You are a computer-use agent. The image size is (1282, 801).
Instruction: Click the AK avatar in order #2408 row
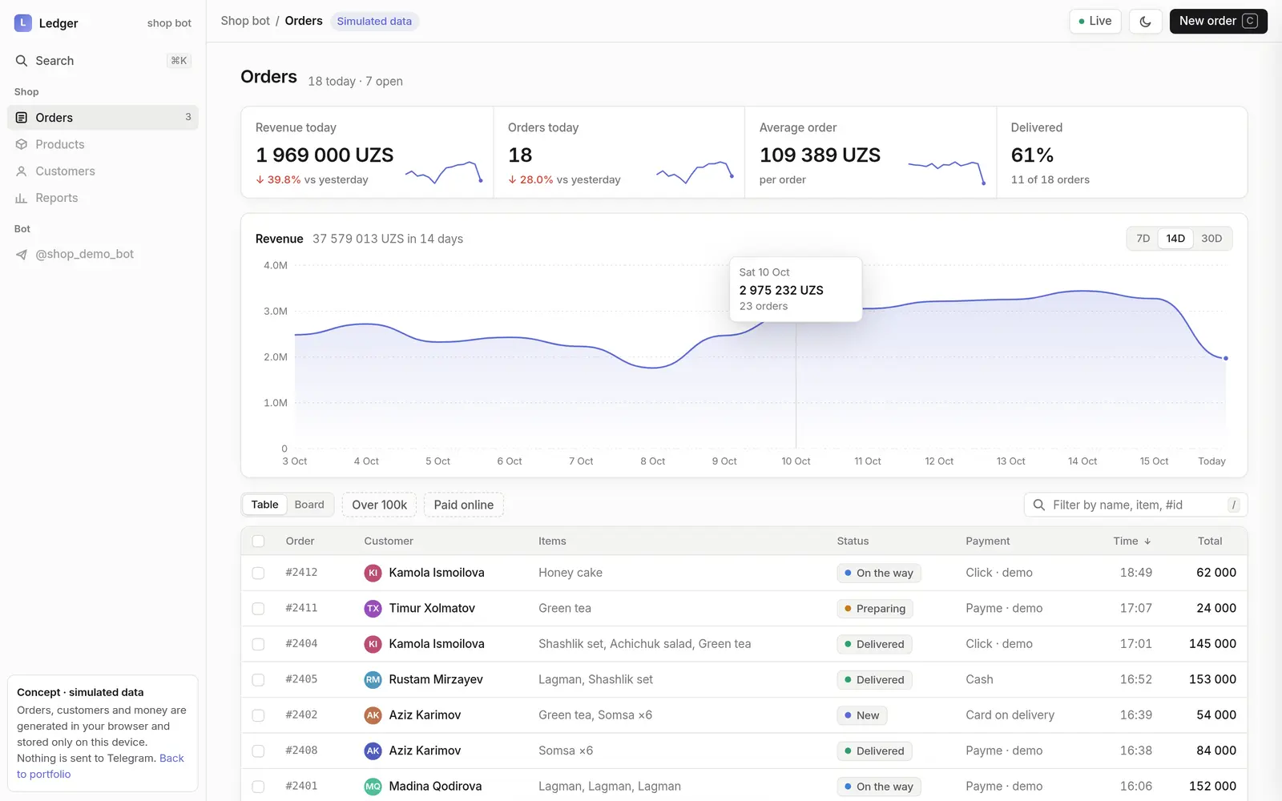(x=373, y=751)
